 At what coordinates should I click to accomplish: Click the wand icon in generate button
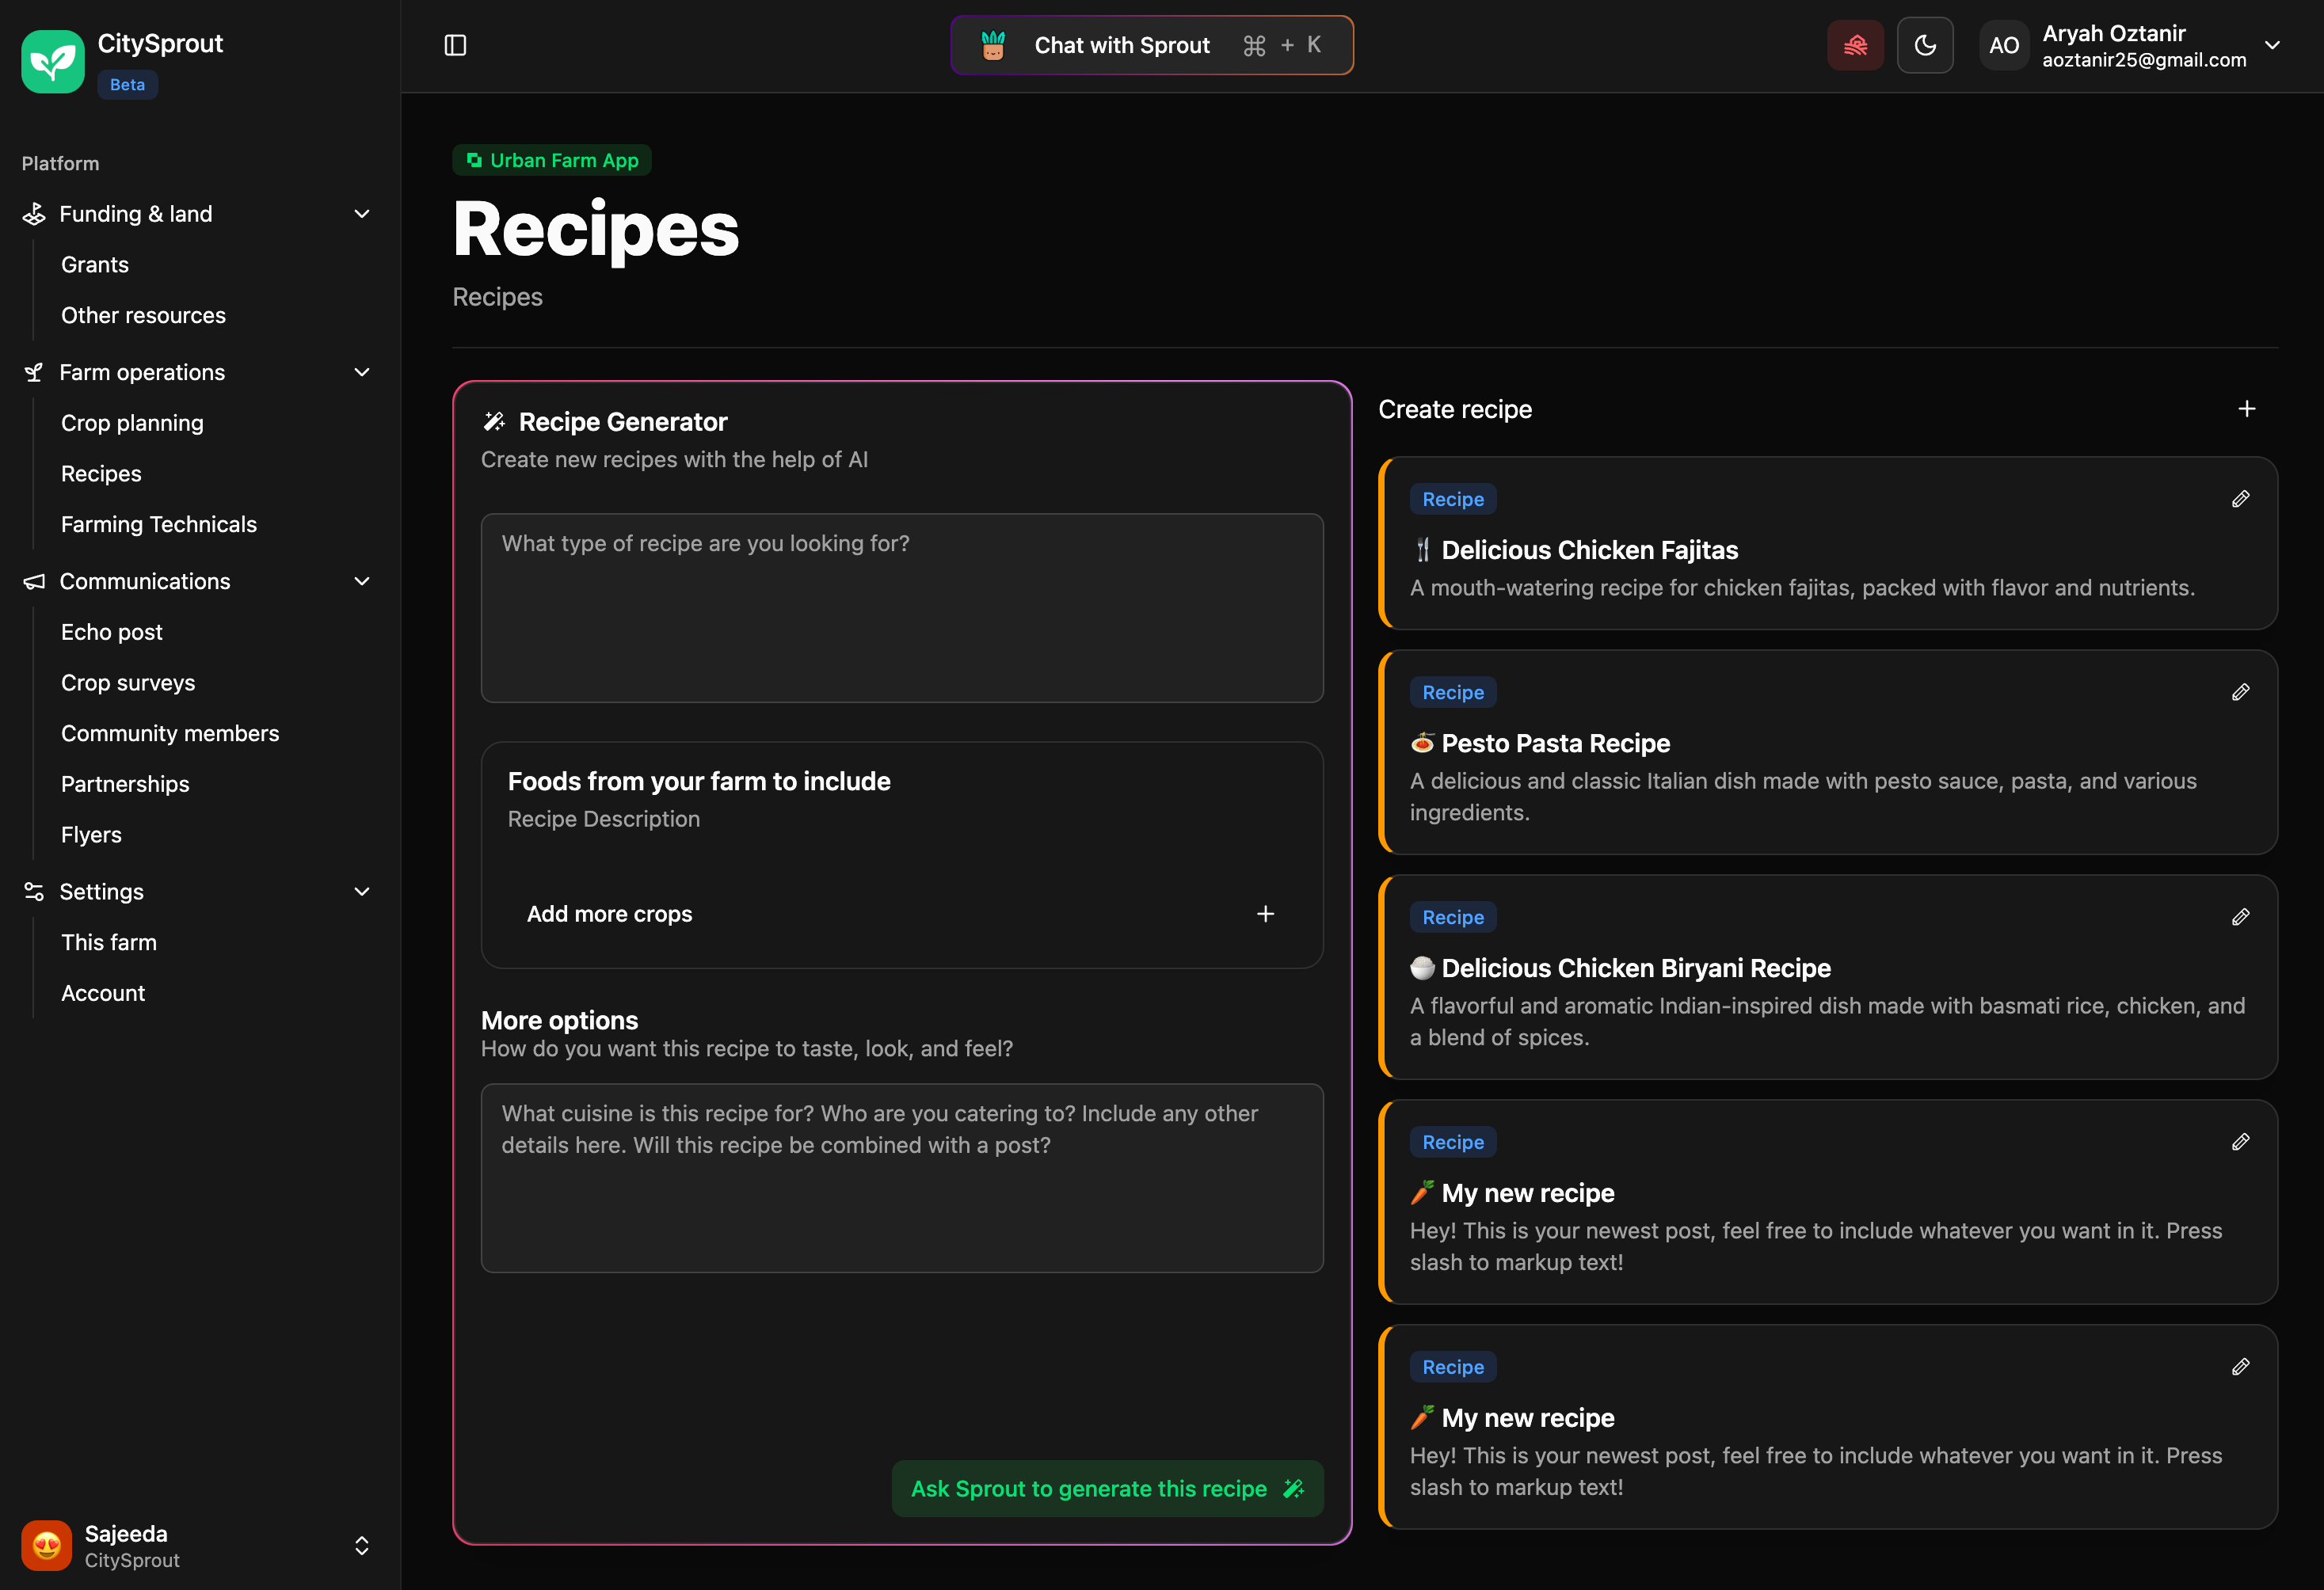point(1293,1489)
